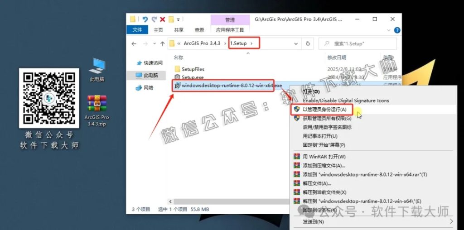Image resolution: width=464 pixels, height=230 pixels.
Task: Choose 打开(O) in context menu
Action: coord(311,91)
